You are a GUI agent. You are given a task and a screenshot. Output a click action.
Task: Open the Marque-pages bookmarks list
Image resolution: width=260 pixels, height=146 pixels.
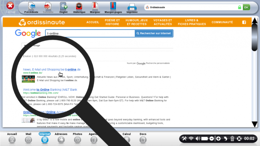click(x=113, y=8)
